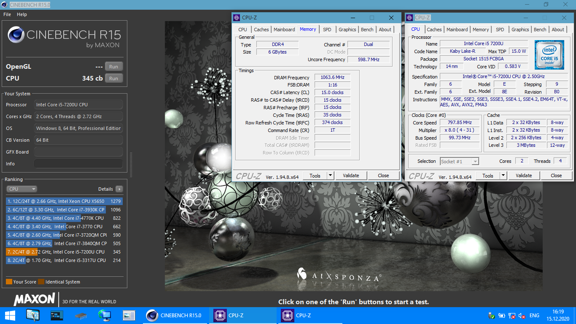Click Tools in the CPU-Z Memory window
576x324 pixels.
click(315, 176)
